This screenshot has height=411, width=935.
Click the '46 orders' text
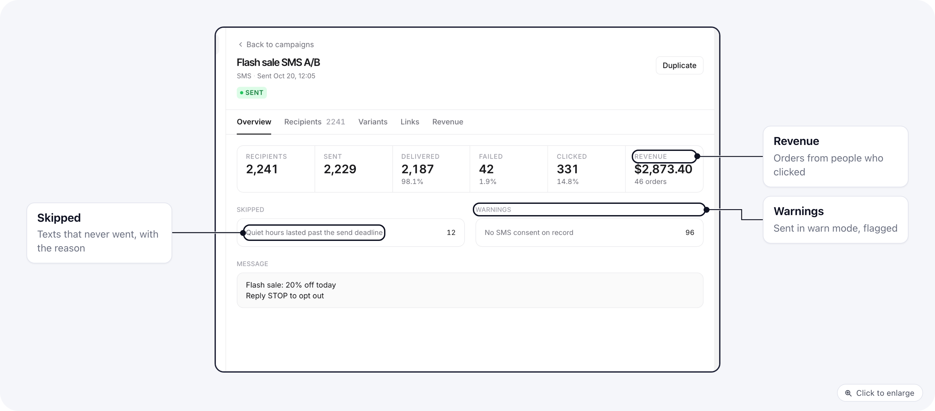point(651,181)
